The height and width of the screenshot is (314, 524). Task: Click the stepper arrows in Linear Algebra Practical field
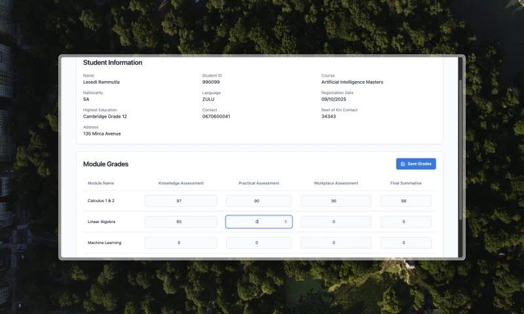285,222
